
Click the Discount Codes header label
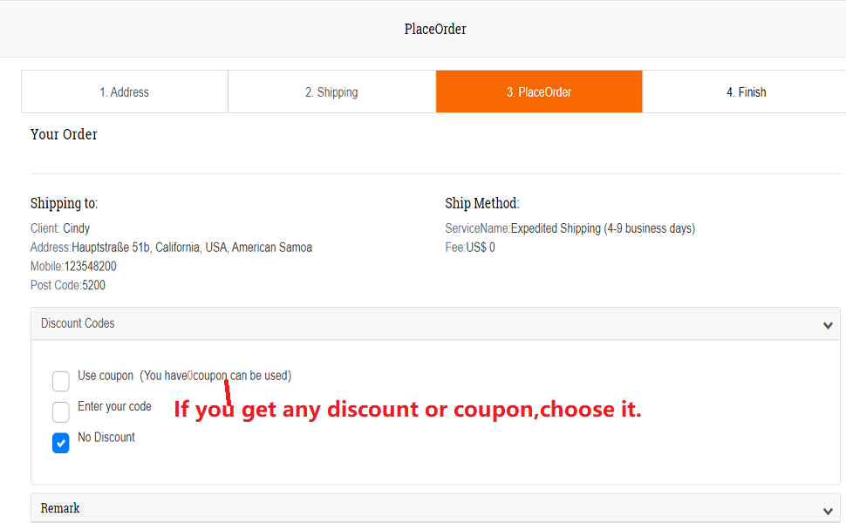point(78,323)
